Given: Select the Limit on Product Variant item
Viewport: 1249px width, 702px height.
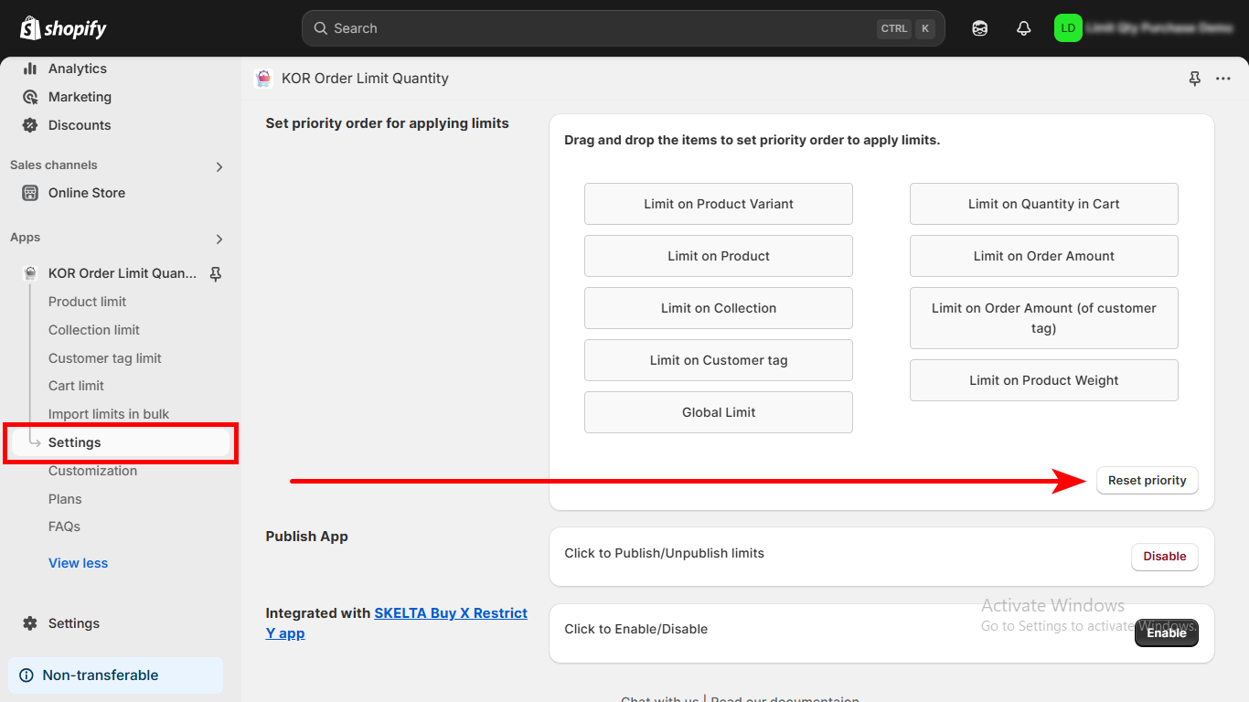Looking at the screenshot, I should tap(718, 204).
